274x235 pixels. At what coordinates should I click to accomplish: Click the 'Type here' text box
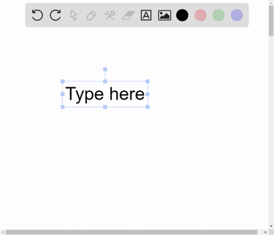coord(105,94)
